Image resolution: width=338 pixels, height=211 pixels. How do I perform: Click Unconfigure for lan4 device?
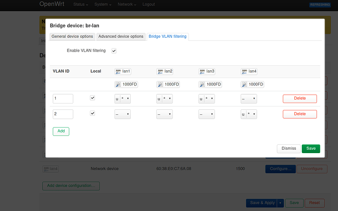[x=312, y=169]
